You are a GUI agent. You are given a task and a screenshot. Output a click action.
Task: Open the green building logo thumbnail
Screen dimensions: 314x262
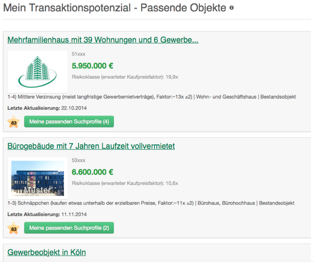[x=37, y=72]
